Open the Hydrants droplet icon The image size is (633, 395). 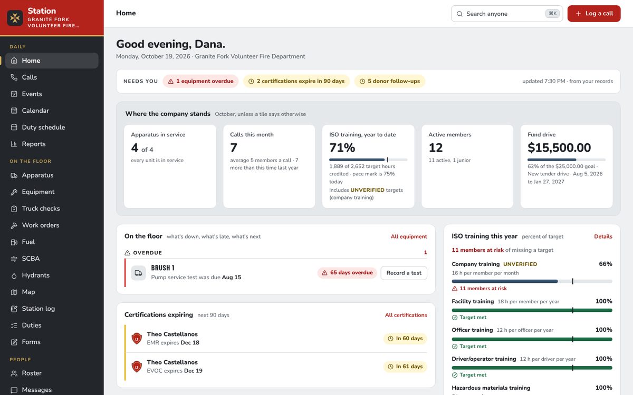[14, 275]
